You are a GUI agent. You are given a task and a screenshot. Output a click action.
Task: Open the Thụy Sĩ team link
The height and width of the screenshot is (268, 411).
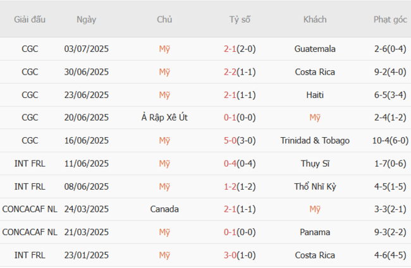click(x=315, y=164)
